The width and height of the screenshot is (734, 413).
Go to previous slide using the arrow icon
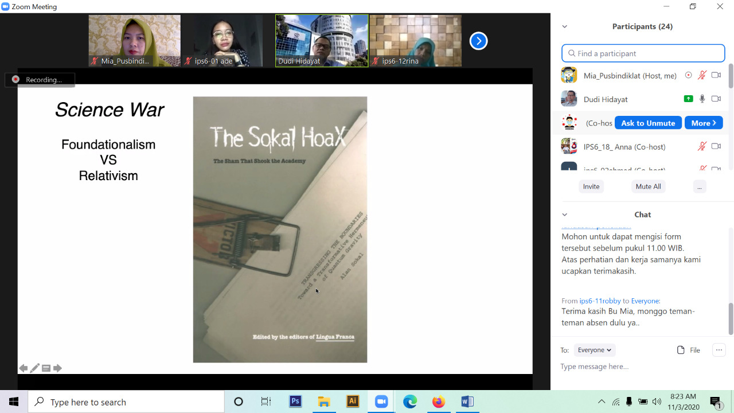click(24, 368)
